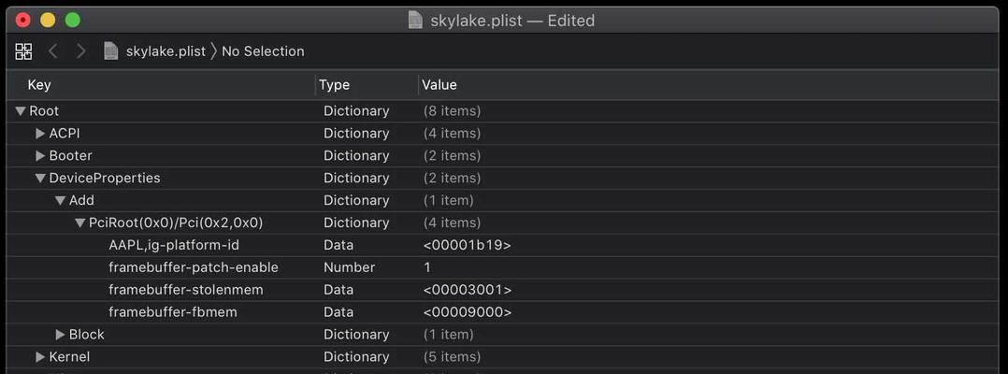Image resolution: width=1008 pixels, height=374 pixels.
Task: Collapse the DeviceProperties dictionary
Action: tap(41, 178)
